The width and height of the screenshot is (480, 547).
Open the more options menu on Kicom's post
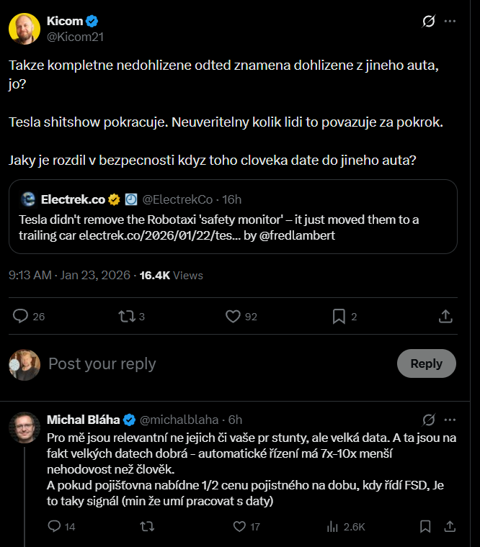click(x=450, y=22)
